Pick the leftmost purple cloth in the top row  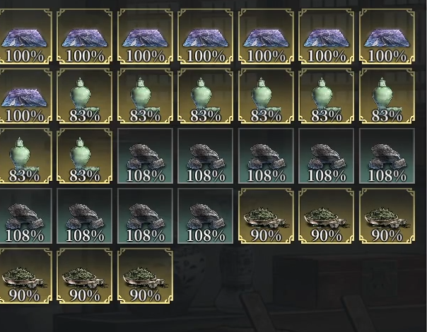pos(25,36)
